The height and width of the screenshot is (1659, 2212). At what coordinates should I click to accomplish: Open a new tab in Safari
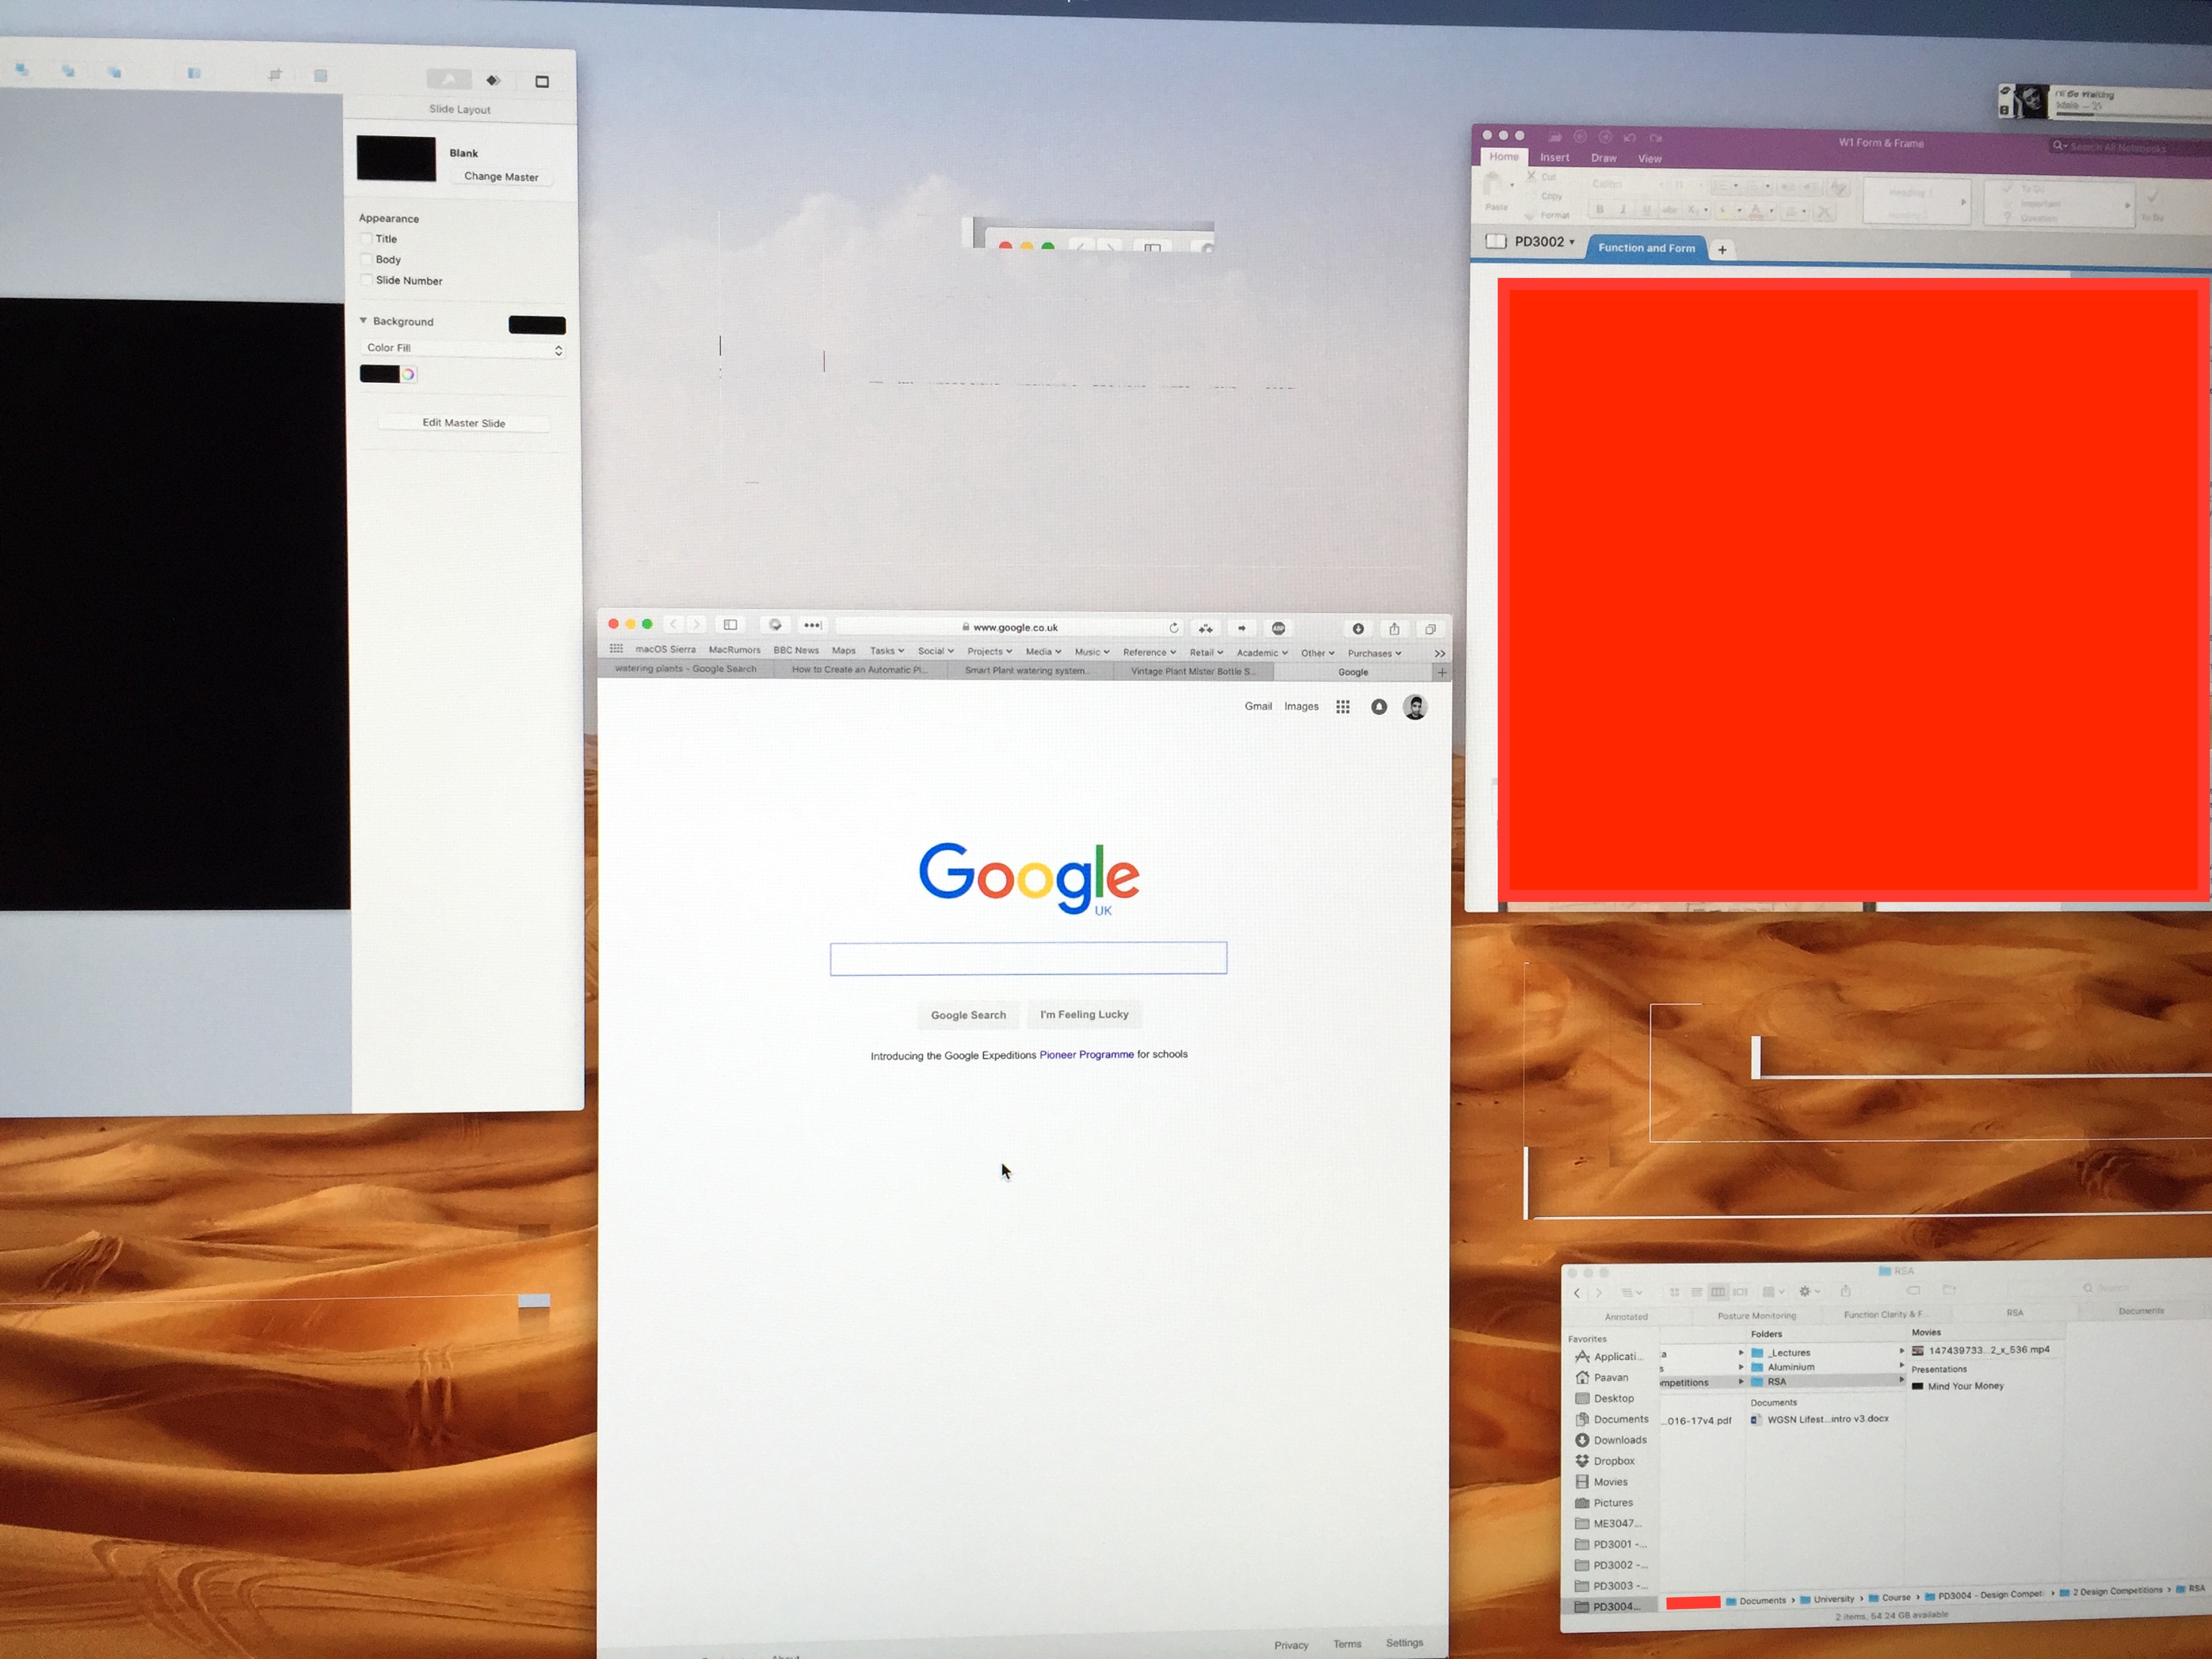(x=1441, y=672)
